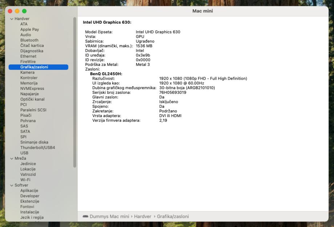Select Wi-Fi in the sidebar
This screenshot has height=227, width=334.
pyautogui.click(x=25, y=180)
